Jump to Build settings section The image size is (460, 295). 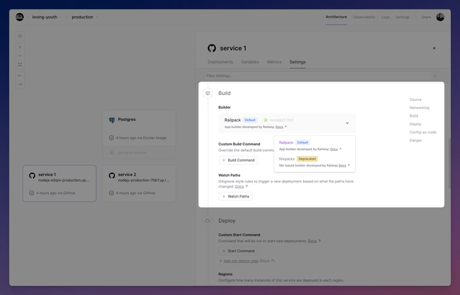point(414,116)
